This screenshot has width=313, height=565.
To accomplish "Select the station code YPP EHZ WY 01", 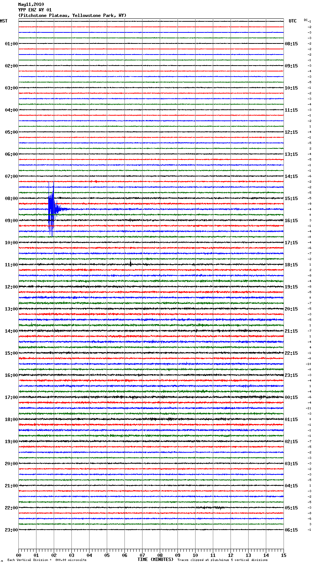I will [35, 10].
